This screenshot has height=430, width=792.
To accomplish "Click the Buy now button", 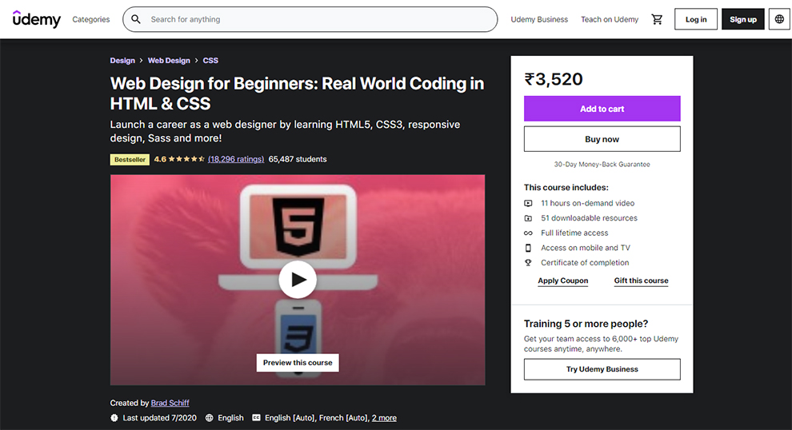I will tap(602, 139).
